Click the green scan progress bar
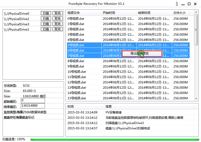201x142 pixels. pos(115,139)
